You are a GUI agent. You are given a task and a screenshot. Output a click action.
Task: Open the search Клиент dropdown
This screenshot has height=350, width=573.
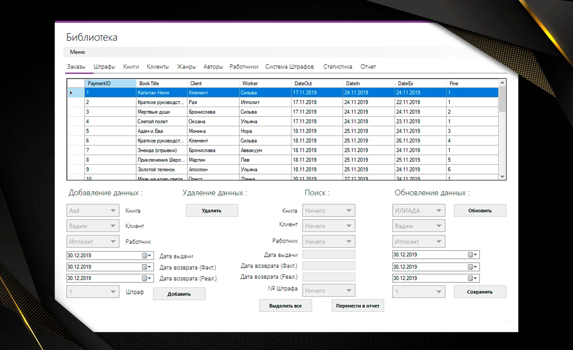point(329,226)
